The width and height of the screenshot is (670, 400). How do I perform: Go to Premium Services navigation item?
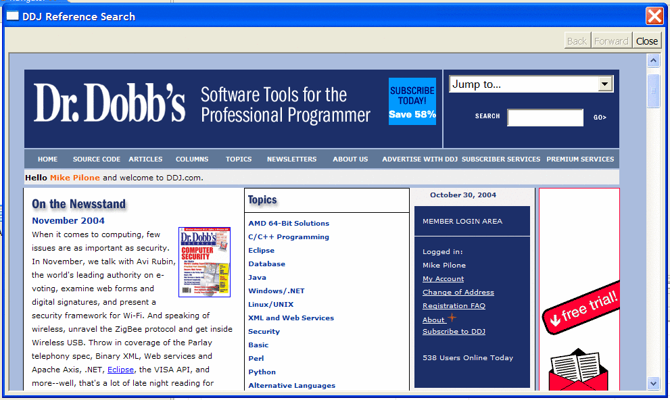tap(580, 159)
